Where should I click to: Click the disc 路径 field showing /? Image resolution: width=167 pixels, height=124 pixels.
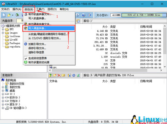click(x=128, y=21)
